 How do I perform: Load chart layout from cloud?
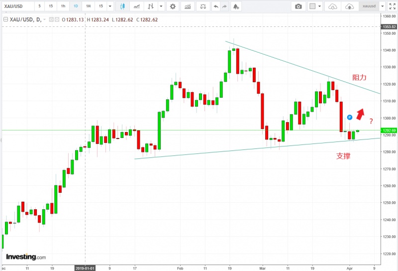pos(333,6)
